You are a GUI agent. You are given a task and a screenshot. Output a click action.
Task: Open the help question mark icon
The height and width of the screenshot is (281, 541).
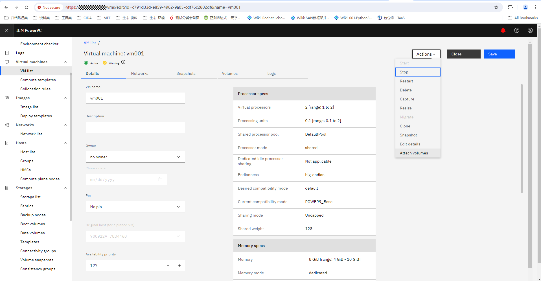click(517, 30)
